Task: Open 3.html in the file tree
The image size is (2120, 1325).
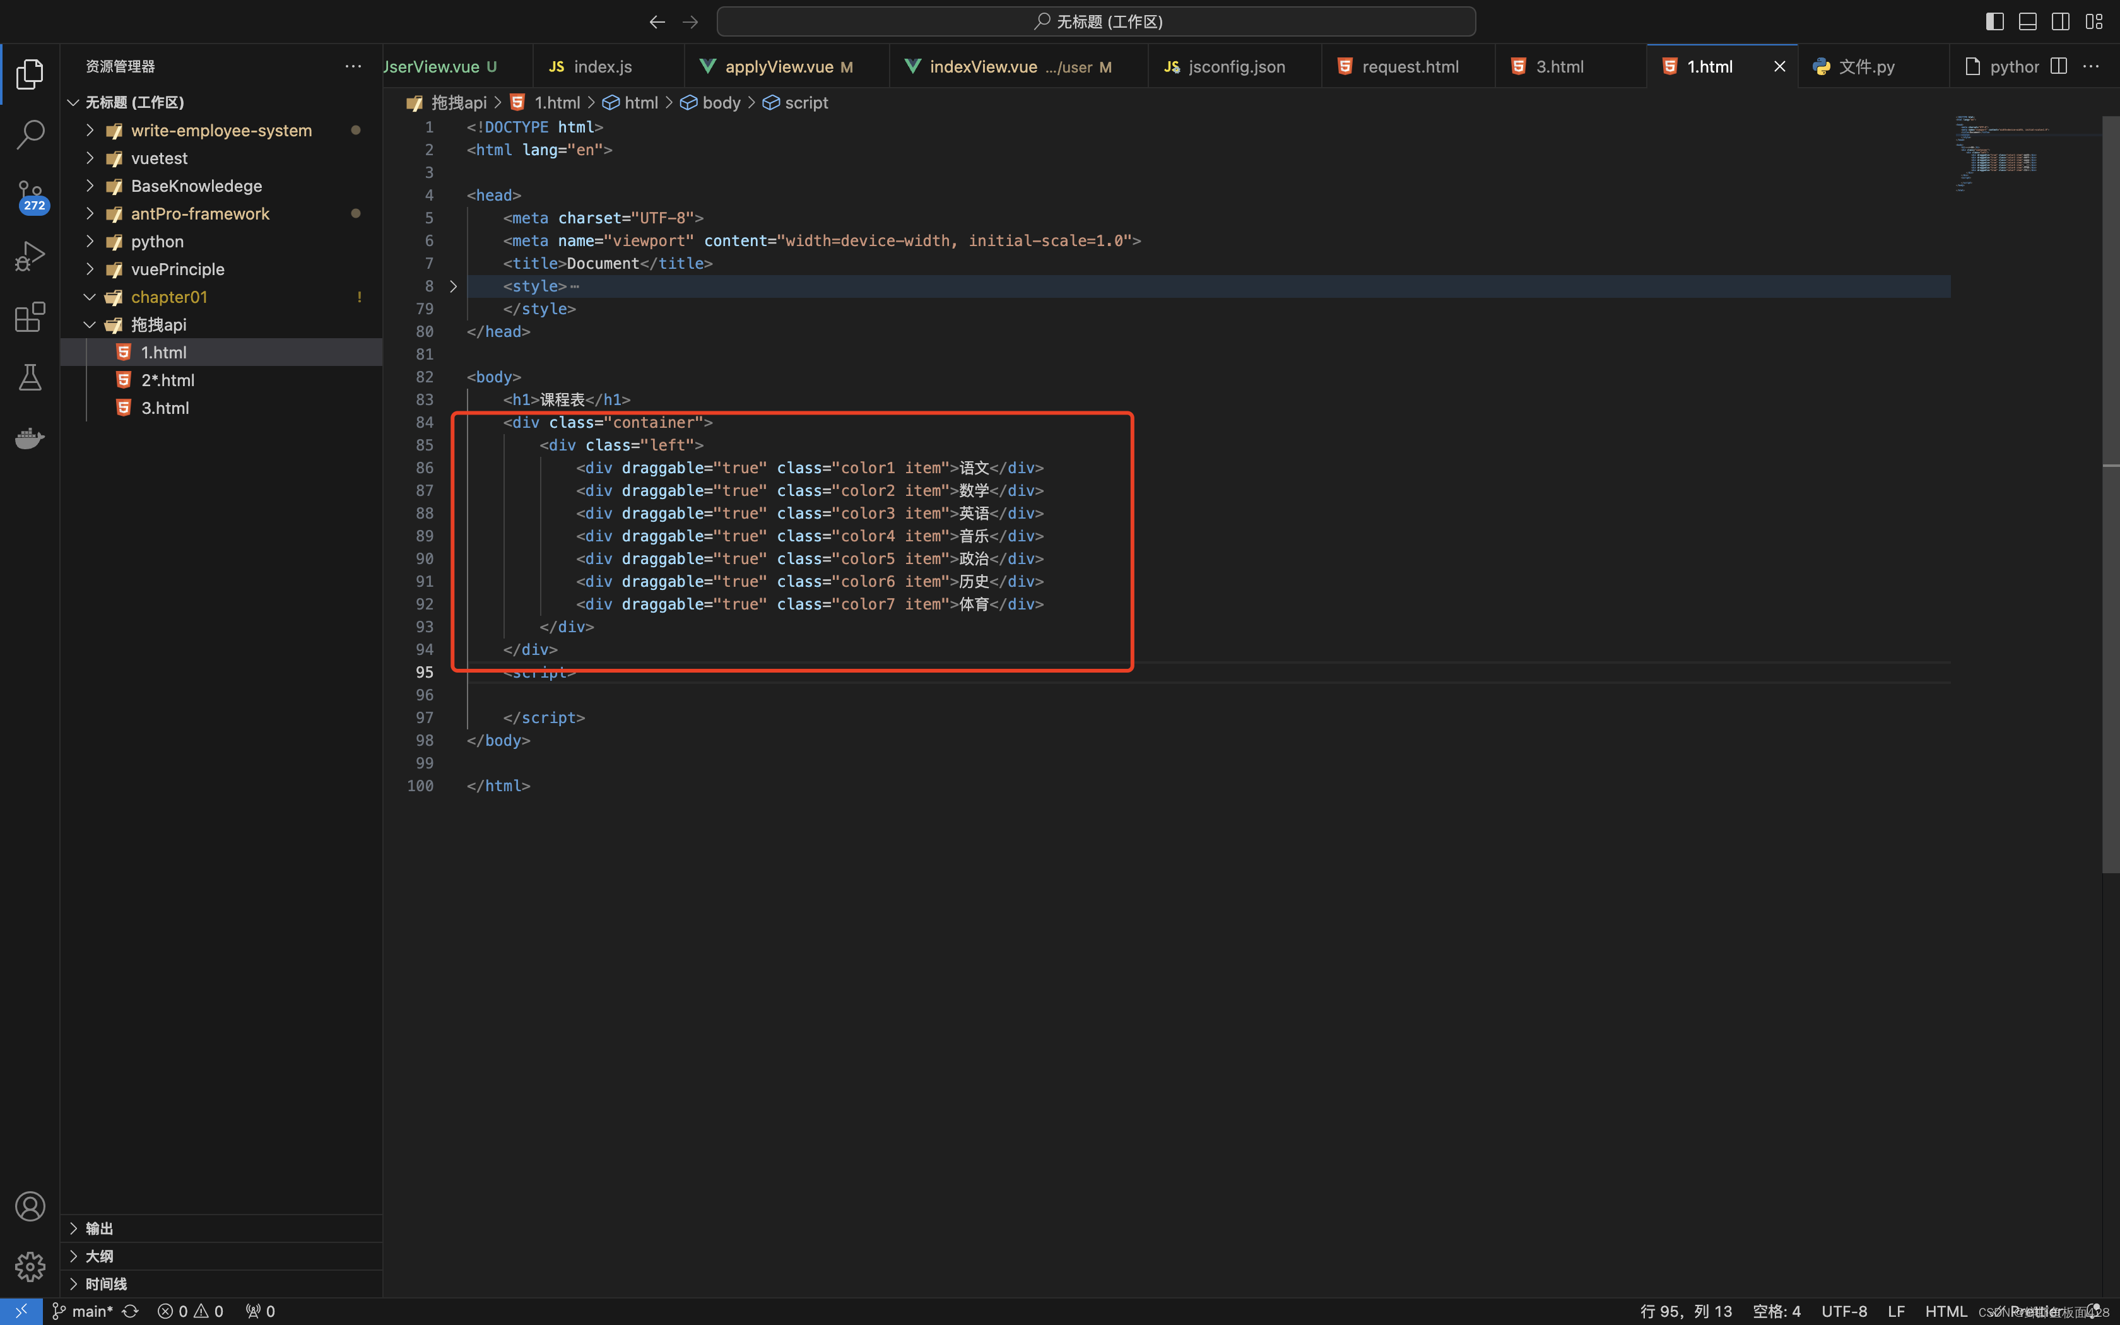Action: point(221,408)
